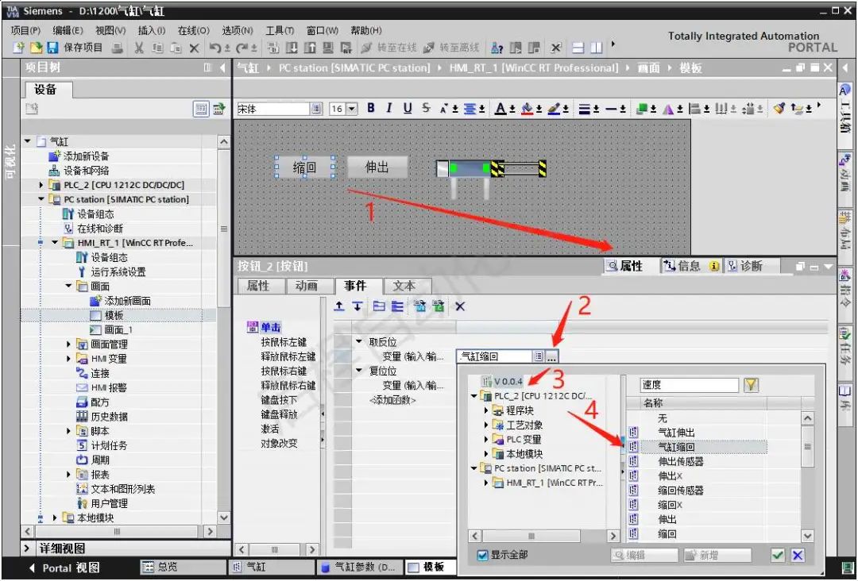858x581 pixels.
Task: Open the 选项(N) menu
Action: click(x=238, y=31)
